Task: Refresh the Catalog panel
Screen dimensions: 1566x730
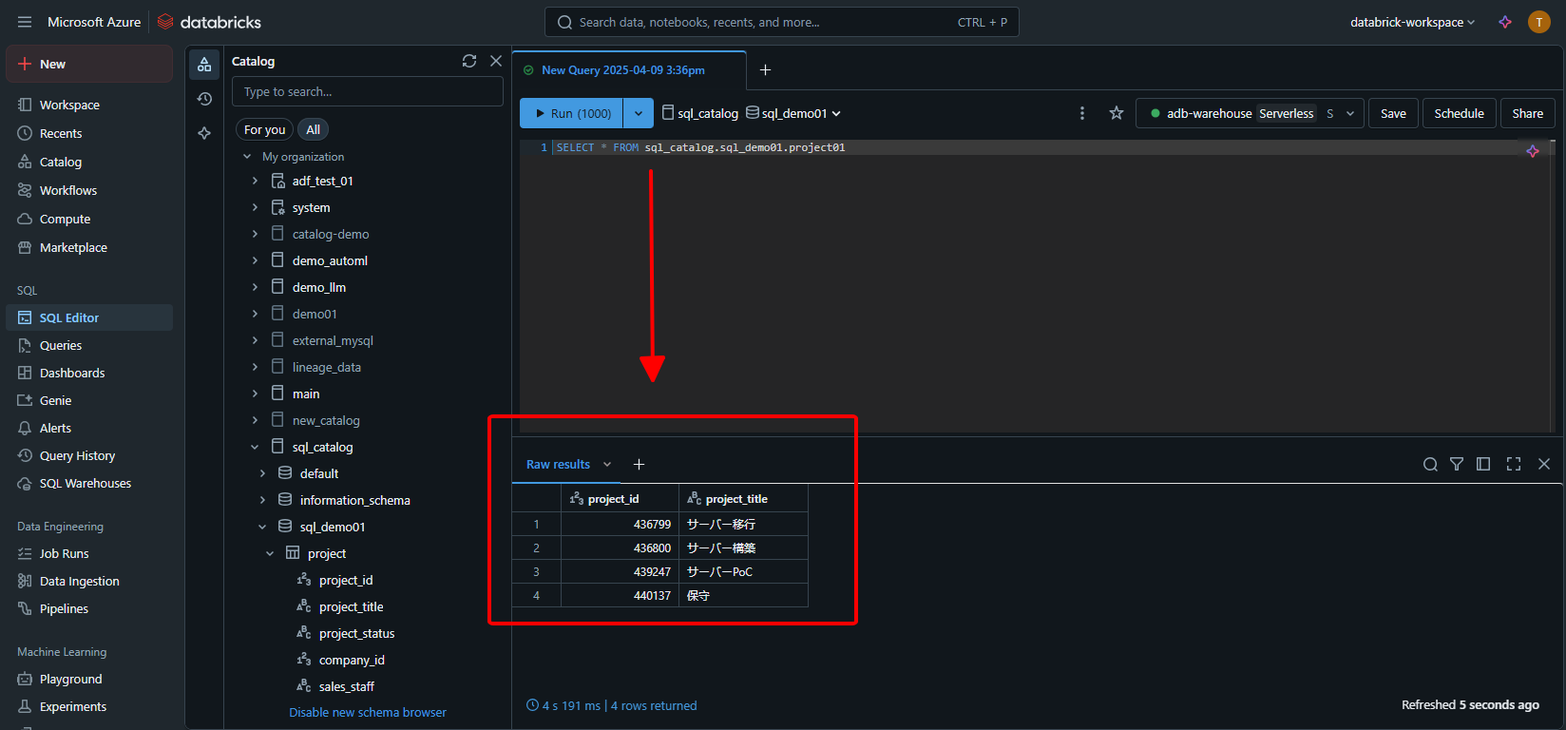Action: tap(469, 61)
